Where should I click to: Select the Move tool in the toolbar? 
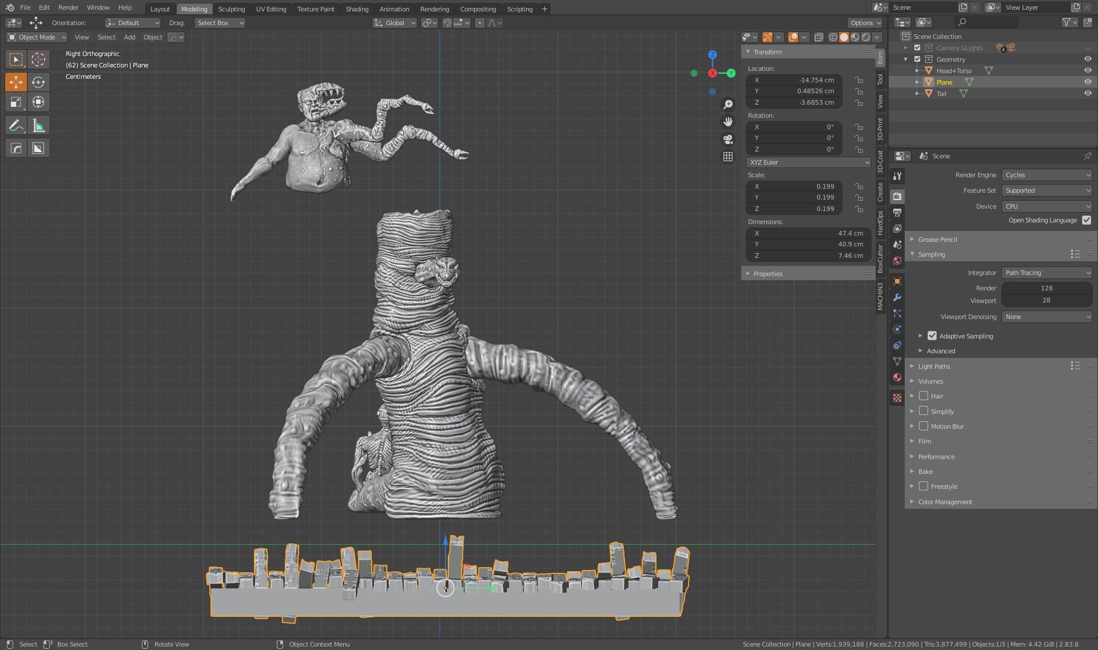pos(15,82)
